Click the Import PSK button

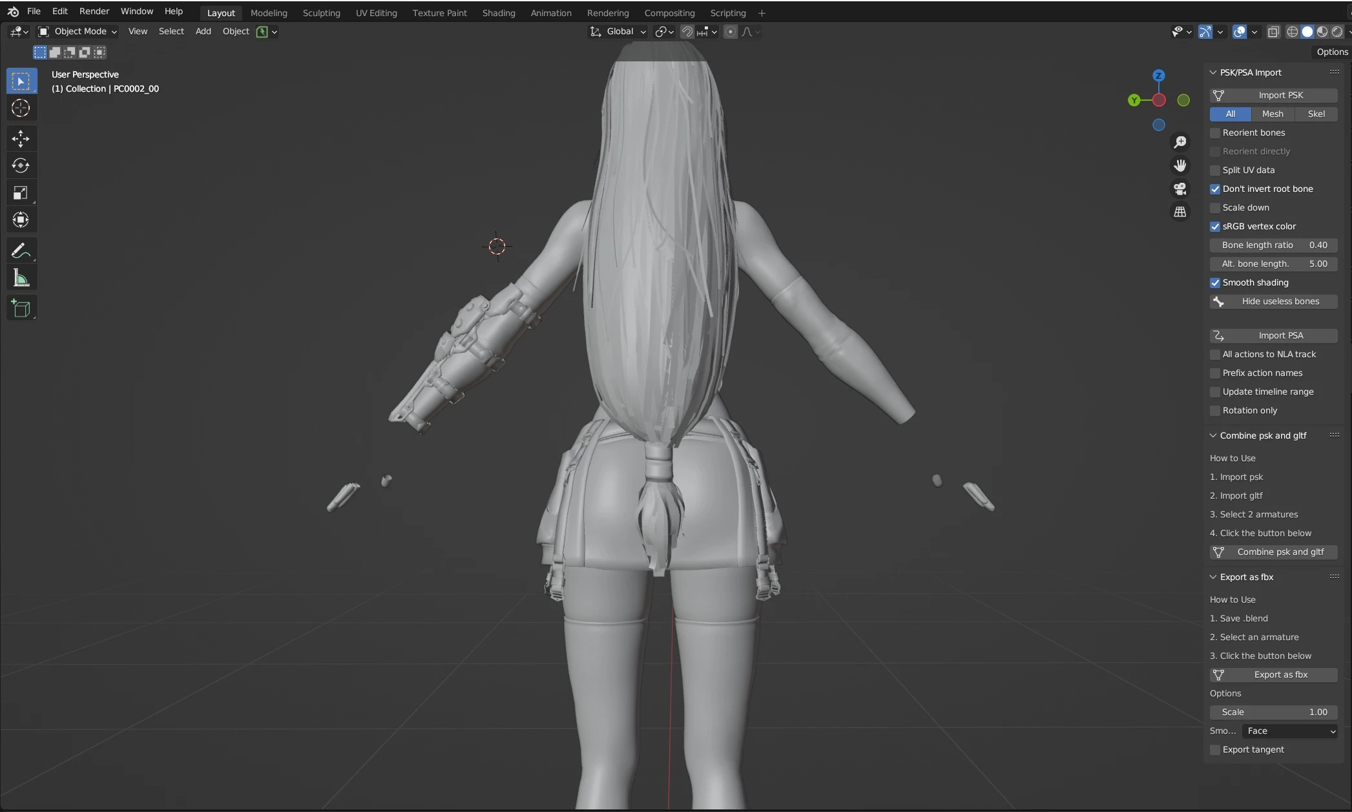click(x=1273, y=96)
